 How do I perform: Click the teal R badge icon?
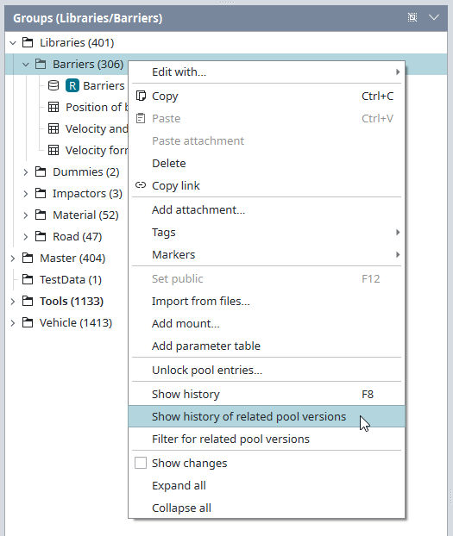tap(72, 85)
